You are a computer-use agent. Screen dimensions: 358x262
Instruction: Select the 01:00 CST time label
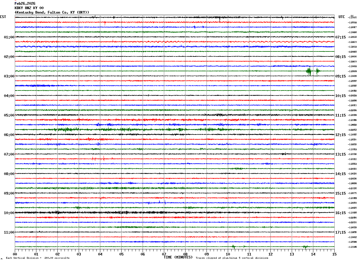[9, 37]
